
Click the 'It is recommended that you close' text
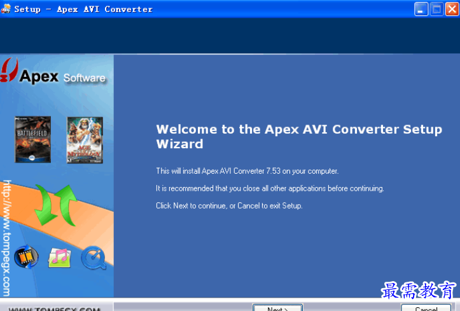pos(270,188)
